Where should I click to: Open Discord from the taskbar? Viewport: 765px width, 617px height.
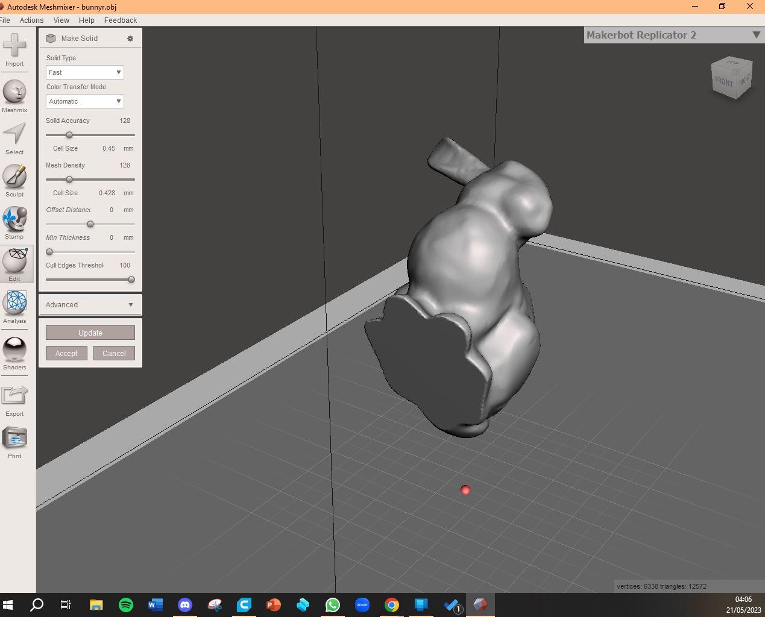(185, 605)
